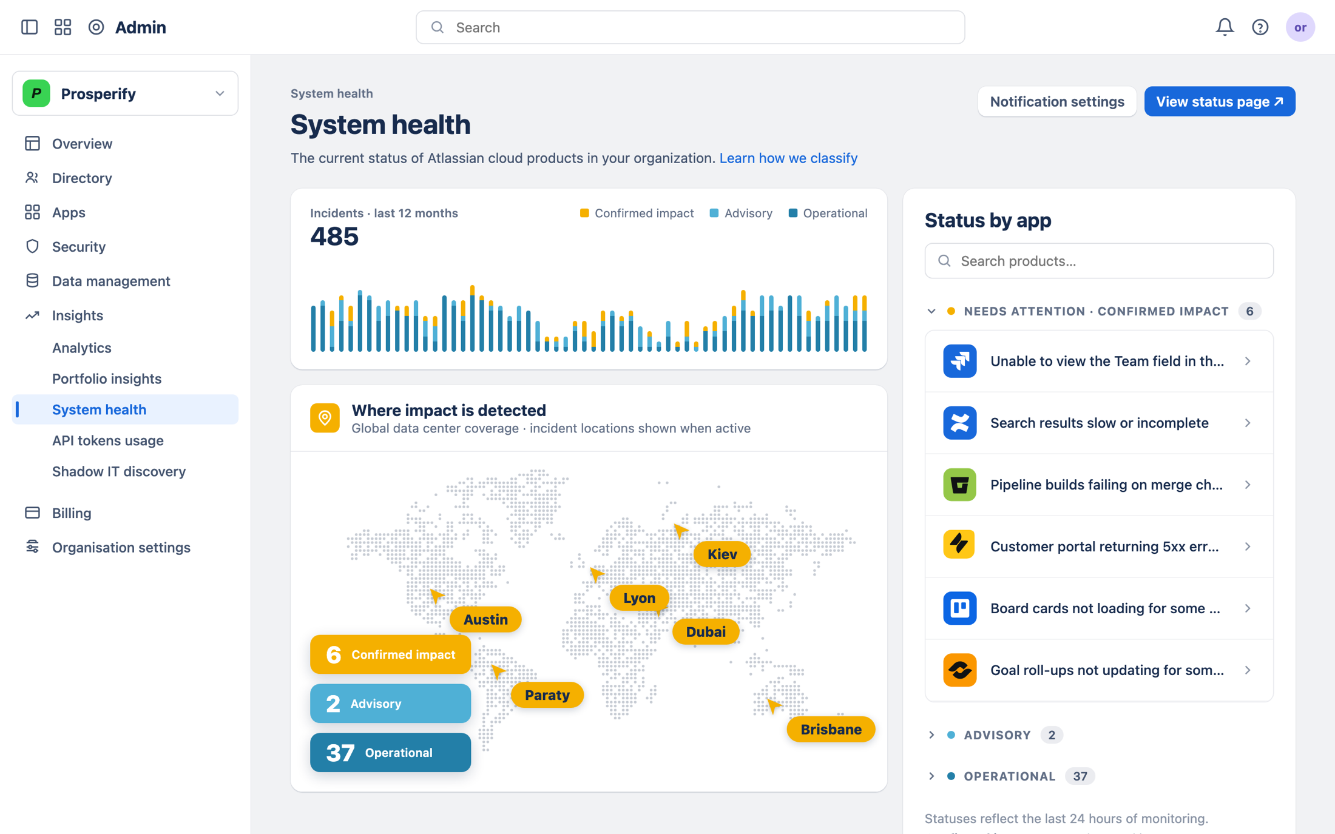The image size is (1335, 834).
Task: Click the Atlas icon for goal roll-ups incident
Action: coord(959,670)
